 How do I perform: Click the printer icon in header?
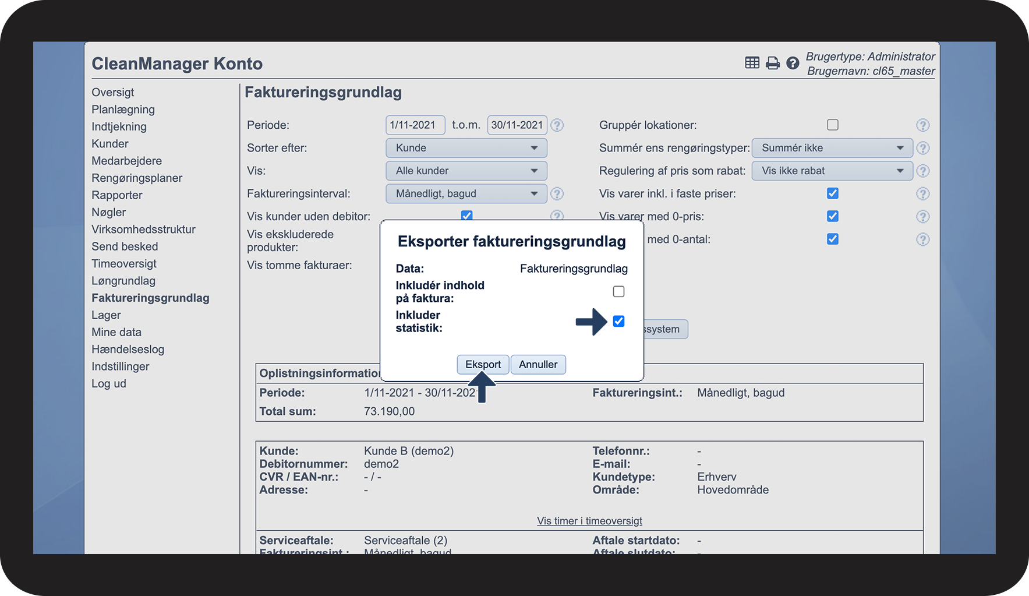772,63
